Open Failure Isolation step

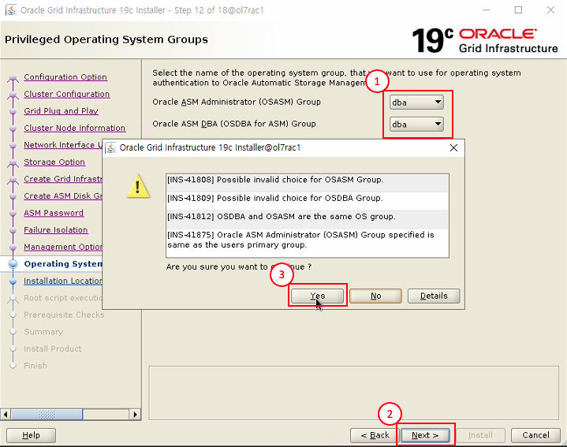pos(56,230)
